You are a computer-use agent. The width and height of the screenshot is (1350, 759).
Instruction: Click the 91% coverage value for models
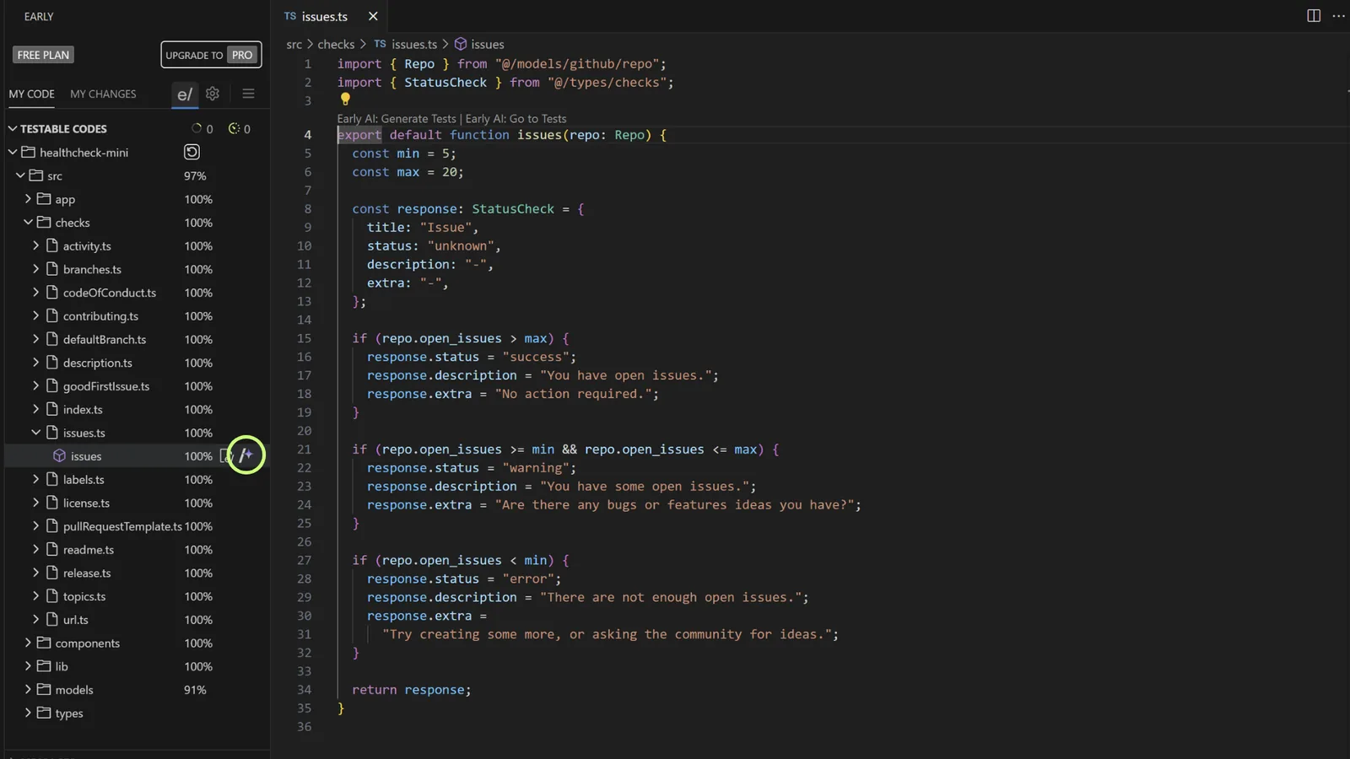point(195,689)
